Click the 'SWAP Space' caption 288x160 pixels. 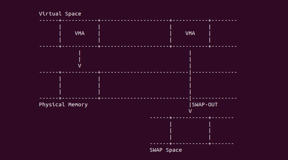pyautogui.click(x=166, y=150)
